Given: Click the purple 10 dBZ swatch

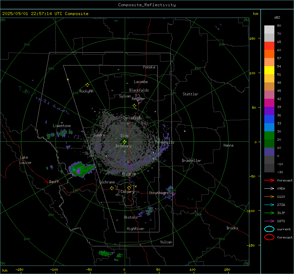Looking at the screenshot, I should (x=269, y=151).
